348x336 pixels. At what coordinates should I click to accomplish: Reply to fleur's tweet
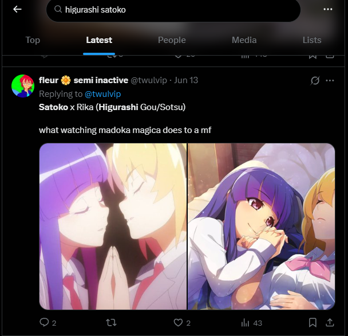click(x=44, y=322)
